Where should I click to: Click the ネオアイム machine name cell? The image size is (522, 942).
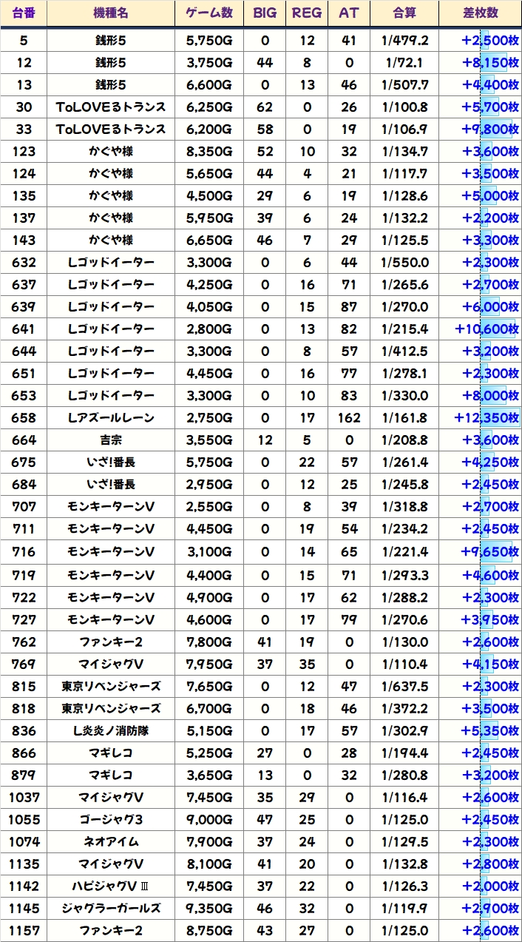coord(111,842)
